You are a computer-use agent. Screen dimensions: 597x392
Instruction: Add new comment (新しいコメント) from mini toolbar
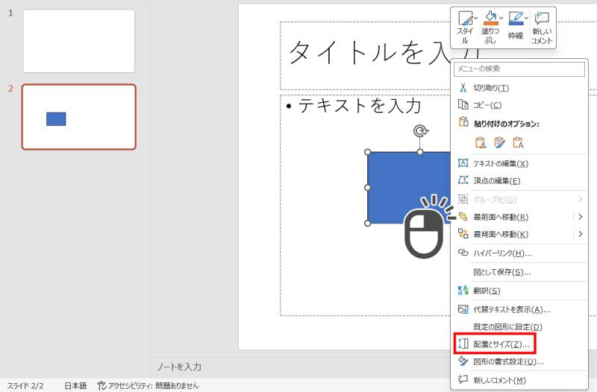pos(542,28)
